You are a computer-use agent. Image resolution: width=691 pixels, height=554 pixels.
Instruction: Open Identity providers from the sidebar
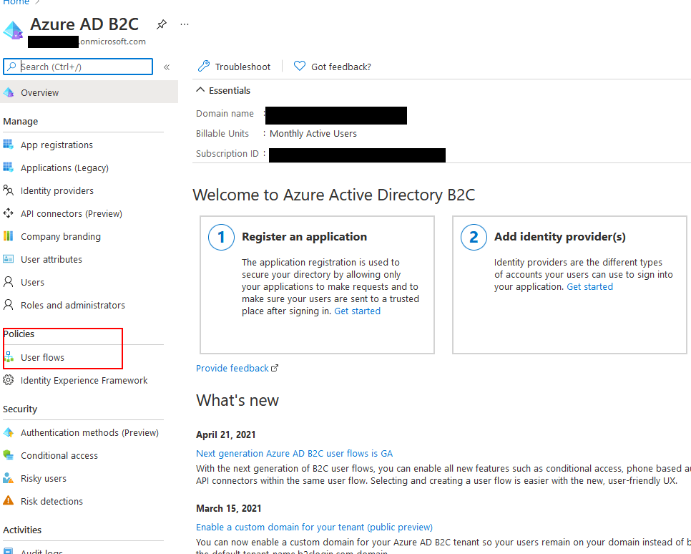[x=57, y=191]
